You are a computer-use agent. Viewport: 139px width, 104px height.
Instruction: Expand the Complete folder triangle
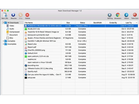tap(3, 41)
